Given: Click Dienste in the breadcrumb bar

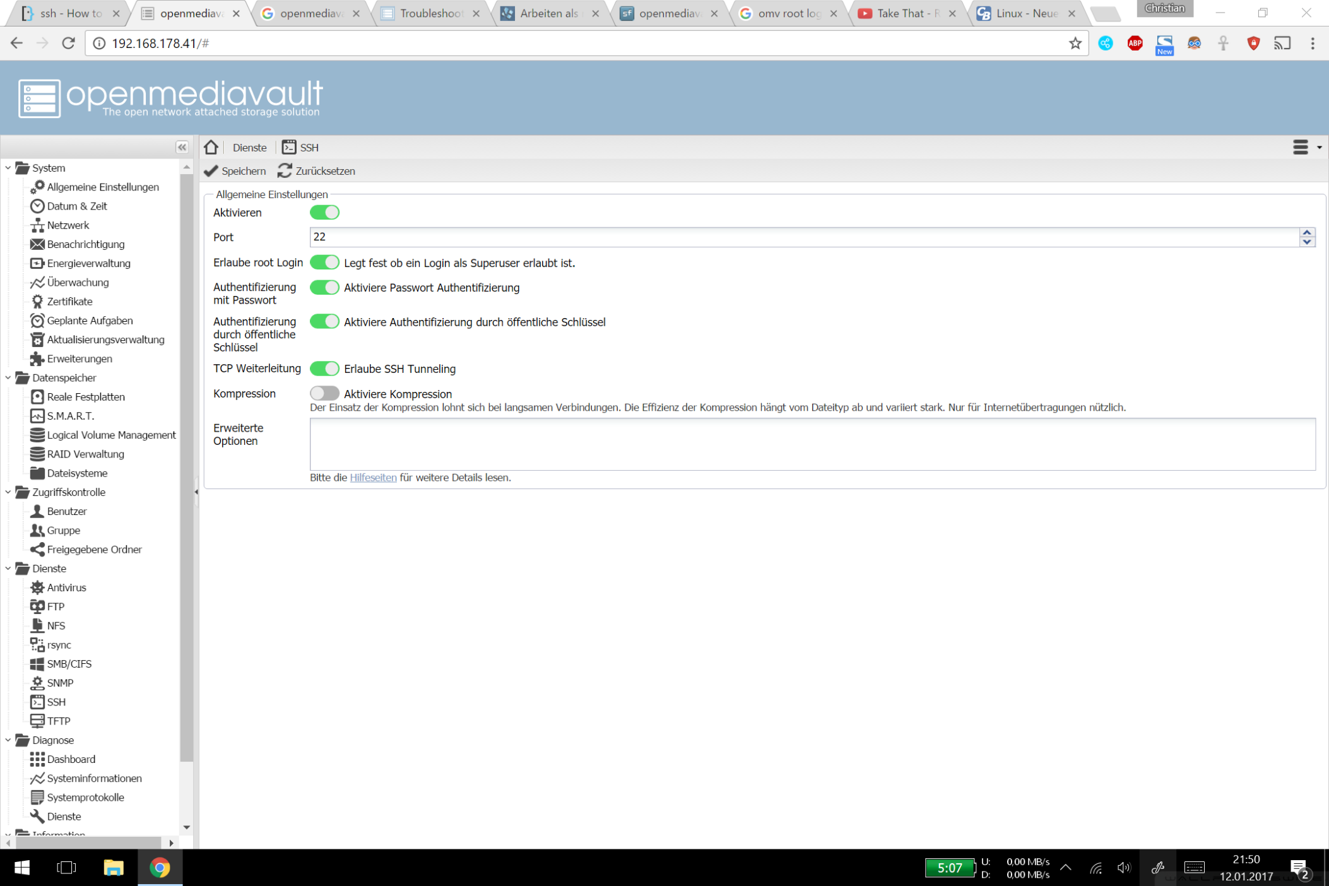Looking at the screenshot, I should point(249,148).
